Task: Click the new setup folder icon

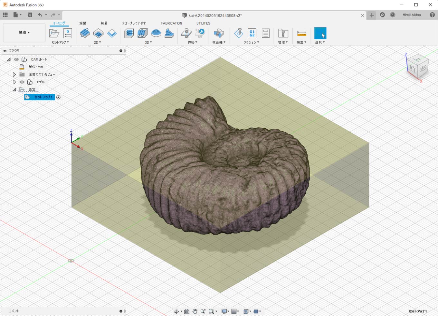Action: tap(54, 33)
